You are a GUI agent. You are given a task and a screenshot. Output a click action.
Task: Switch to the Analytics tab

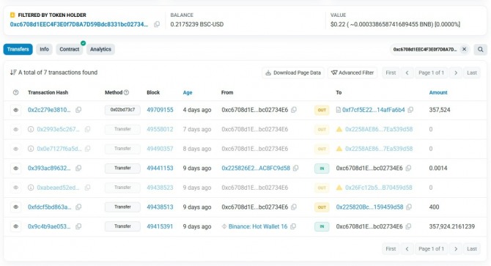(100, 49)
